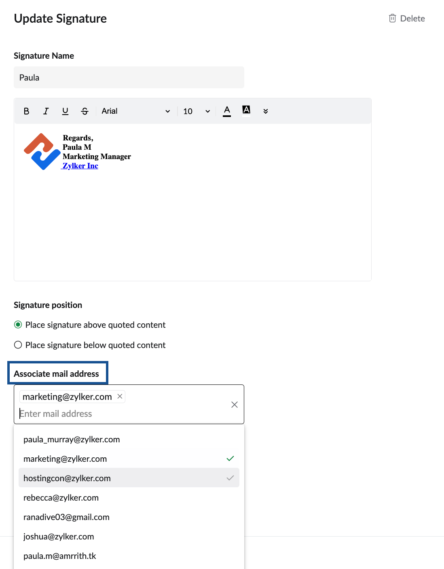The height and width of the screenshot is (569, 444).
Task: Open the text background color picker
Action: tap(246, 111)
